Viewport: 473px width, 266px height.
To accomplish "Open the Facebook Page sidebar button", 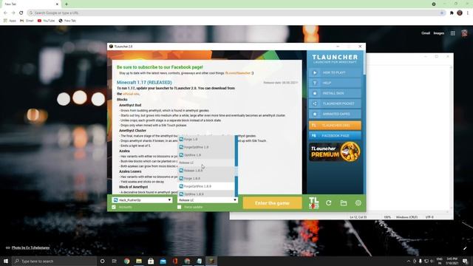I will 335,136.
